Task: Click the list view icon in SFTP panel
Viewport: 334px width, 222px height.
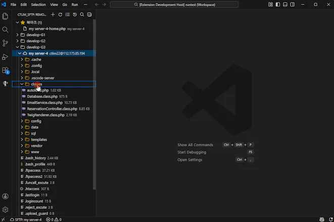Action: tap(68, 15)
